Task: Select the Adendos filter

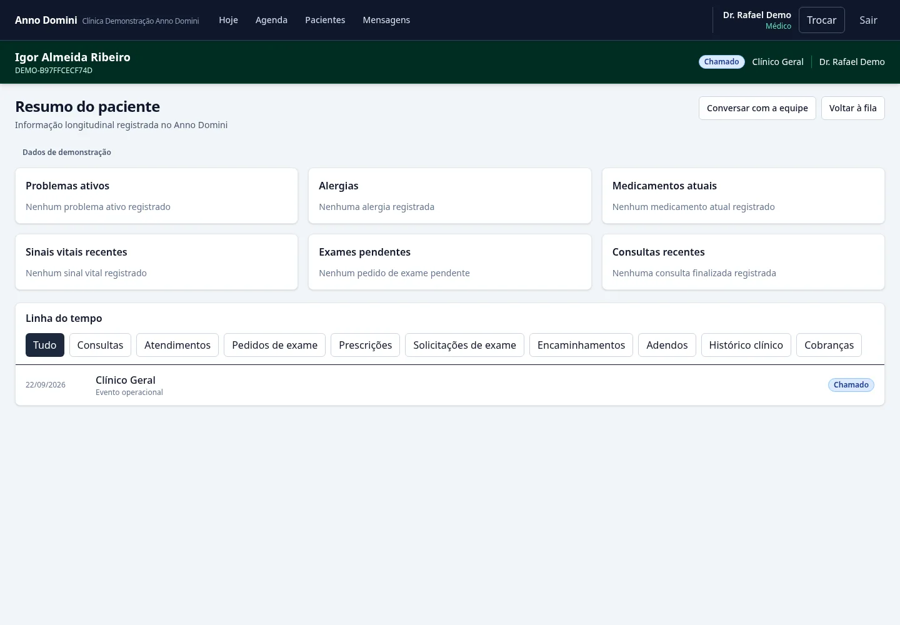Action: point(667,345)
